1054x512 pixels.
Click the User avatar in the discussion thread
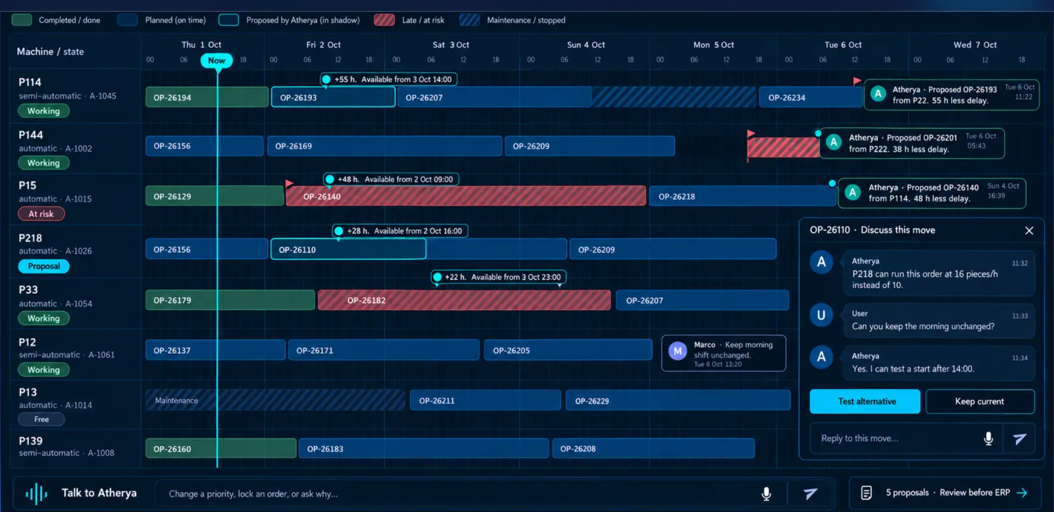click(821, 315)
